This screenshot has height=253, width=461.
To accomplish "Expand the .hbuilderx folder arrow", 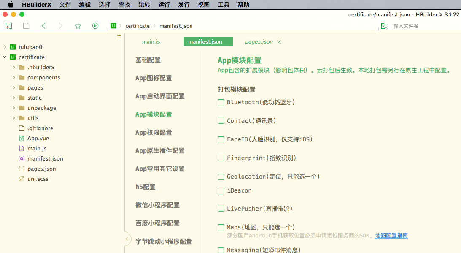I will tap(14, 68).
